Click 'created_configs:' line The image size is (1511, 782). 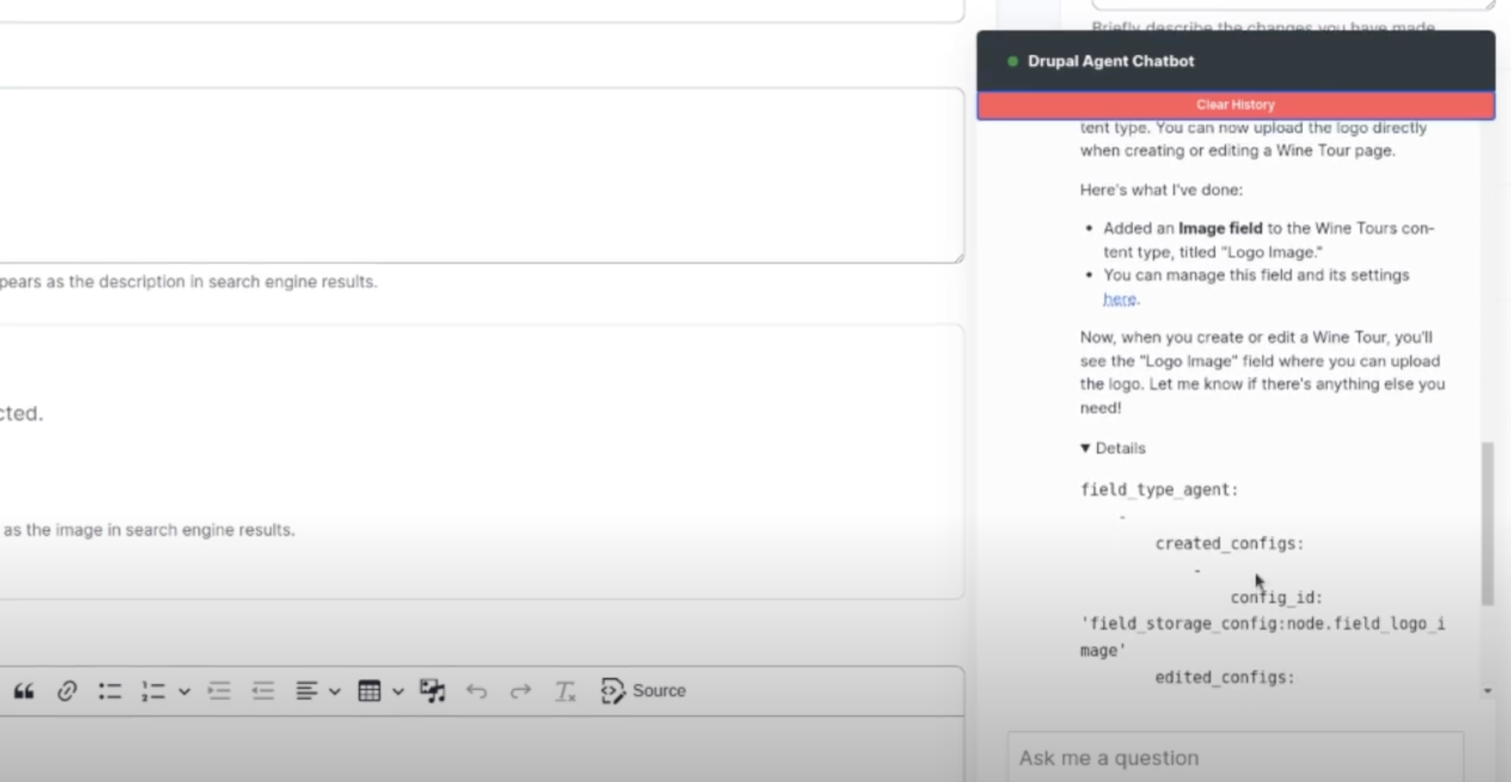coord(1229,544)
